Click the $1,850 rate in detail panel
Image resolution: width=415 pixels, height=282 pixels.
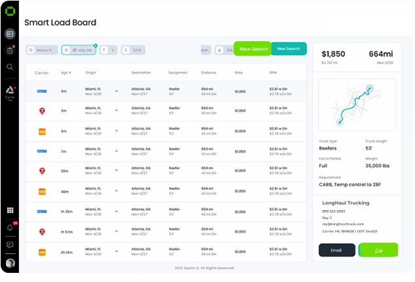tap(333, 54)
